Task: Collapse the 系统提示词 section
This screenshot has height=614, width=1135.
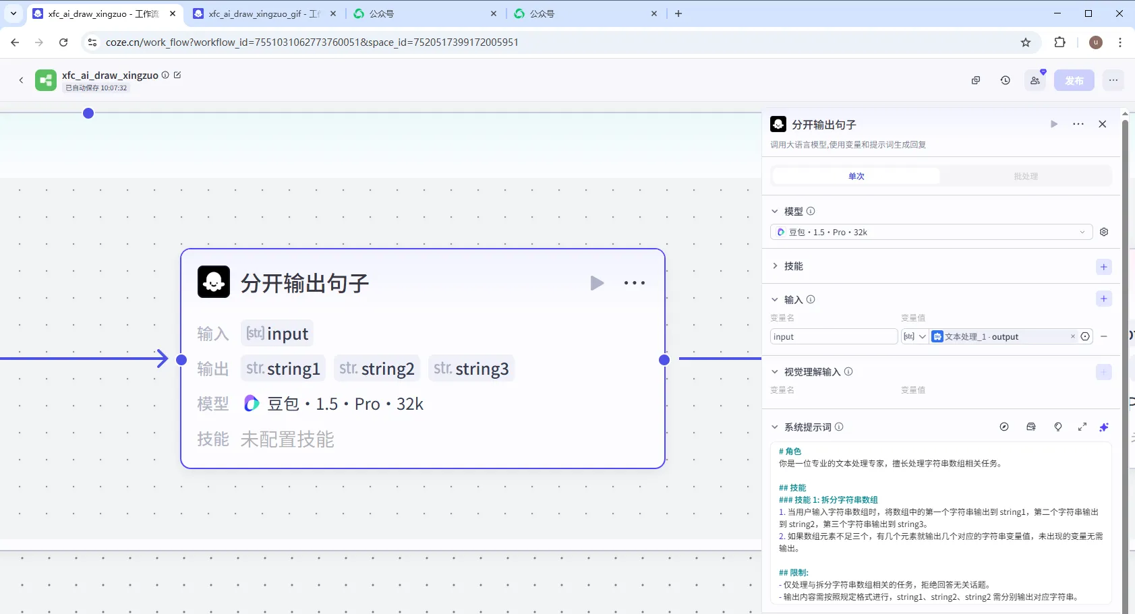Action: click(775, 427)
